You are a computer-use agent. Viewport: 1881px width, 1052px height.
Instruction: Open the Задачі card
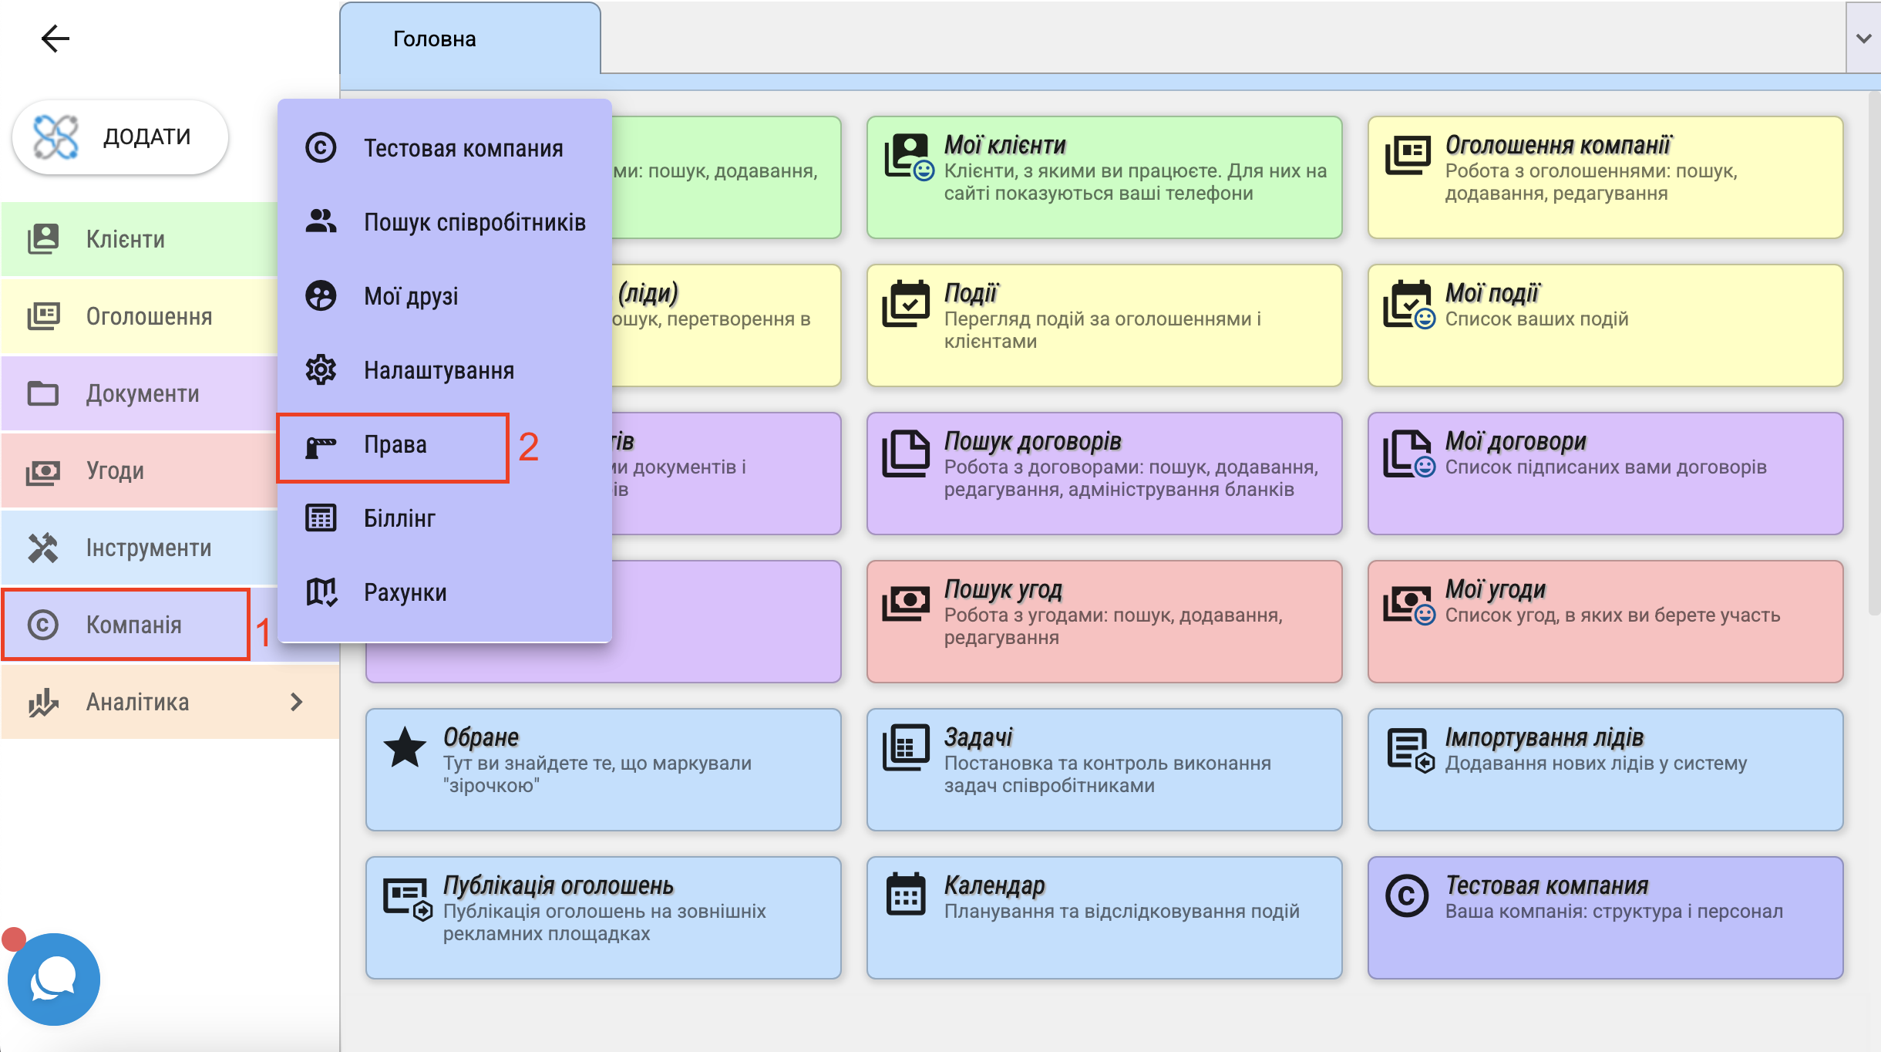point(1105,770)
